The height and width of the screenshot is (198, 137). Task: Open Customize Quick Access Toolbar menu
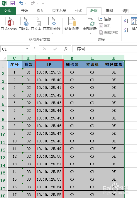pos(43,4)
